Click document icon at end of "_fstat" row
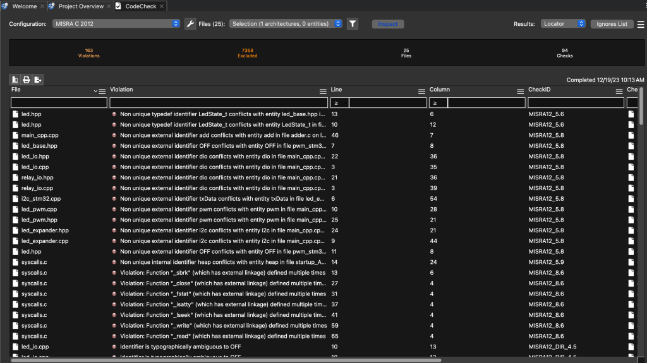The width and height of the screenshot is (647, 363). pyautogui.click(x=631, y=294)
